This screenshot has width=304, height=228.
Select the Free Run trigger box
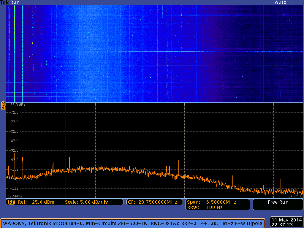point(278,205)
